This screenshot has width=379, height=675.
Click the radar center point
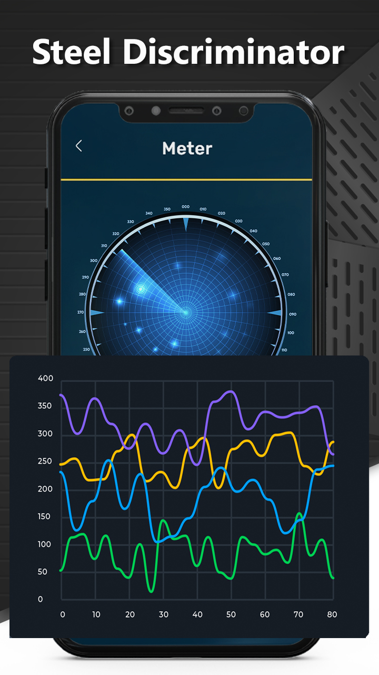[x=185, y=312]
